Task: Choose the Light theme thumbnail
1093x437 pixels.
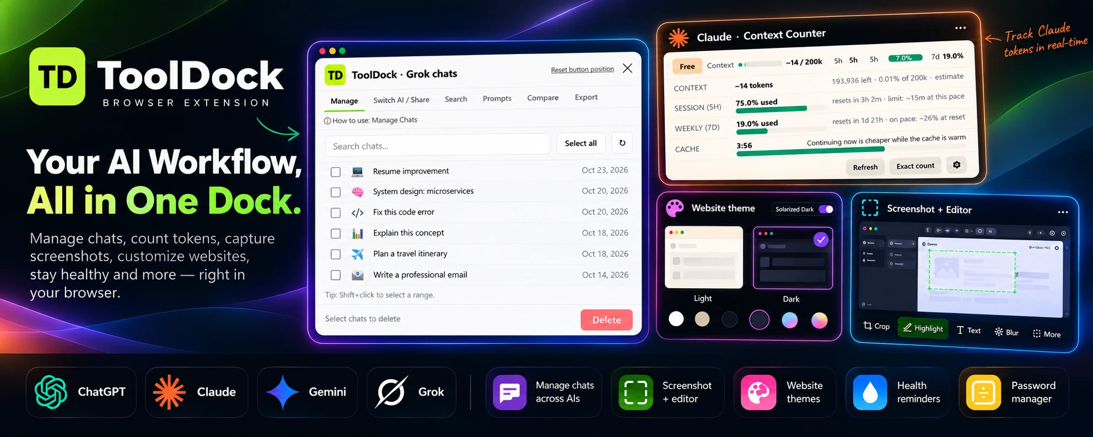Action: pos(704,257)
